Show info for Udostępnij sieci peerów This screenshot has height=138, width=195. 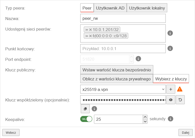tap(170, 33)
